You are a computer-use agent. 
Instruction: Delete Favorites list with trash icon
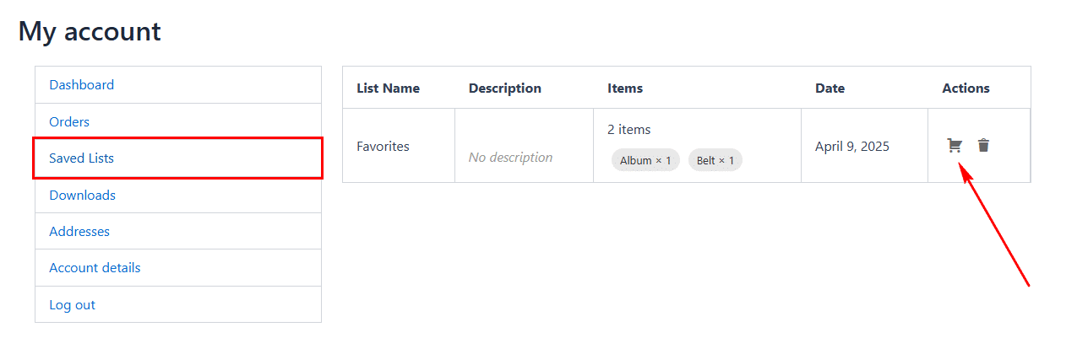coord(983,146)
